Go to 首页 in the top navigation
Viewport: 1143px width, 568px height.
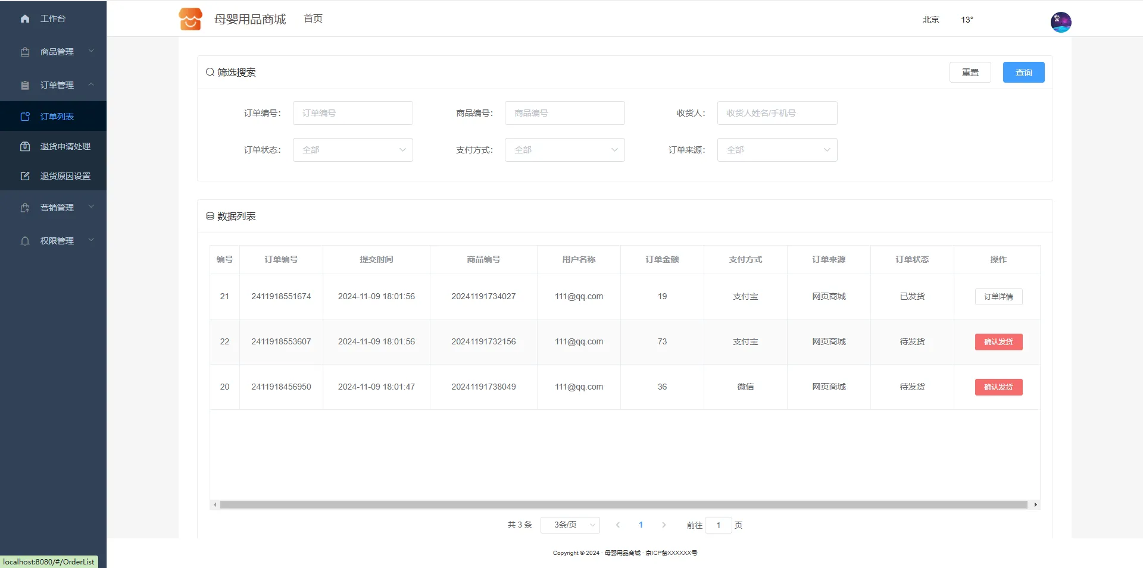[313, 19]
